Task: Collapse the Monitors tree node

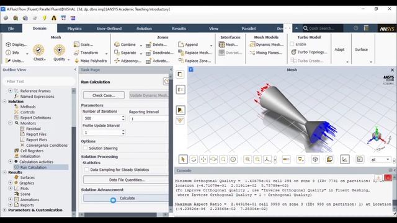Action: [11, 123]
